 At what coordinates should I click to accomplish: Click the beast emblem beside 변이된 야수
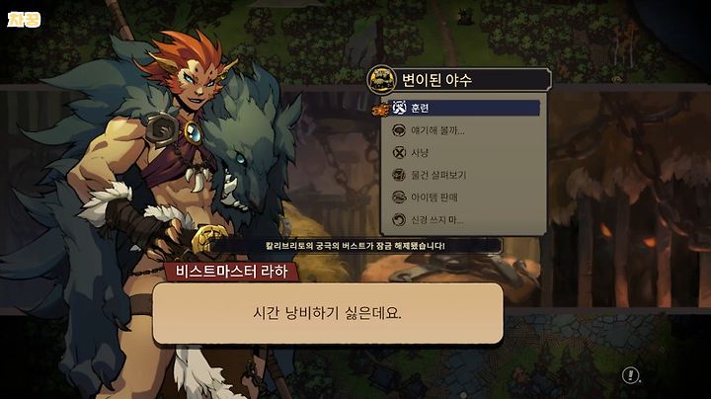click(381, 80)
